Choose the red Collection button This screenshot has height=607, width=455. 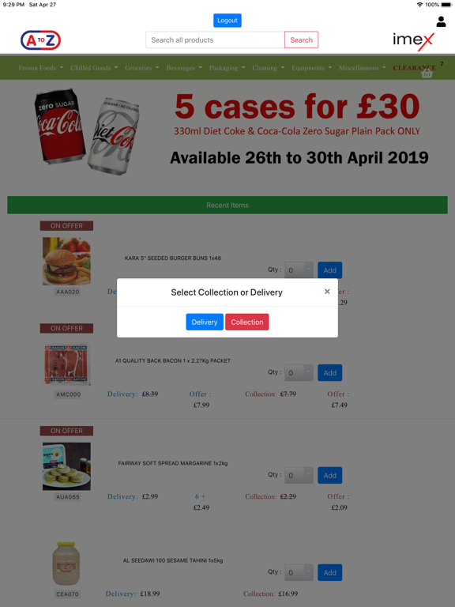tap(246, 322)
